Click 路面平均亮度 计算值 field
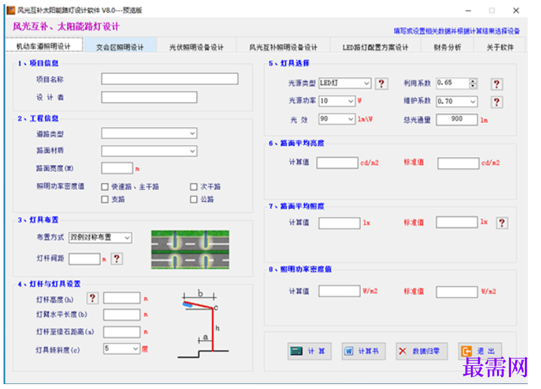The height and width of the screenshot is (389, 541). coord(338,163)
